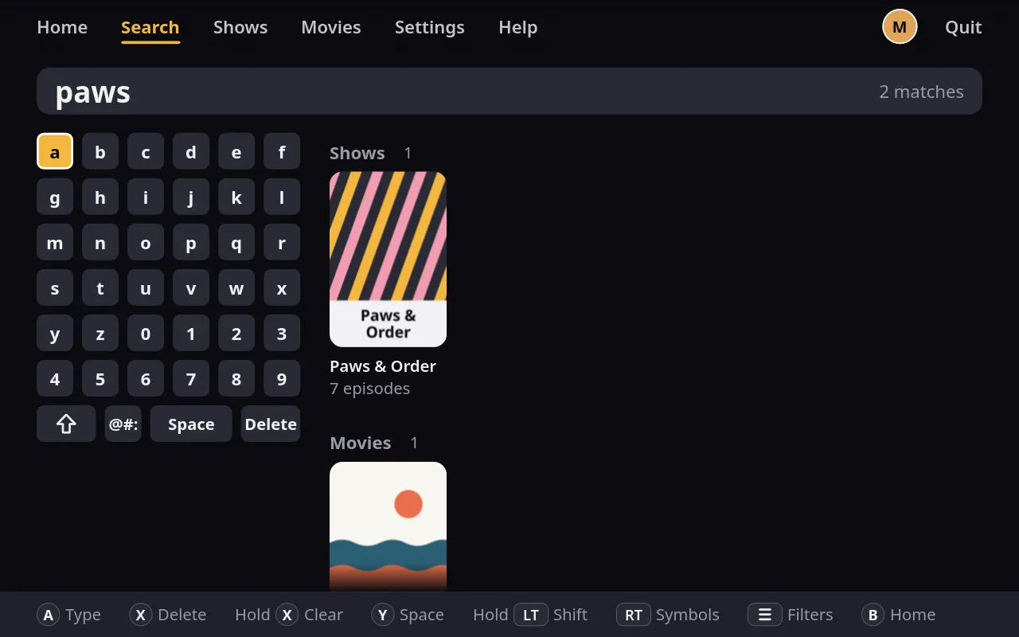
Task: Open the Paws & Order show poster
Action: (388, 259)
